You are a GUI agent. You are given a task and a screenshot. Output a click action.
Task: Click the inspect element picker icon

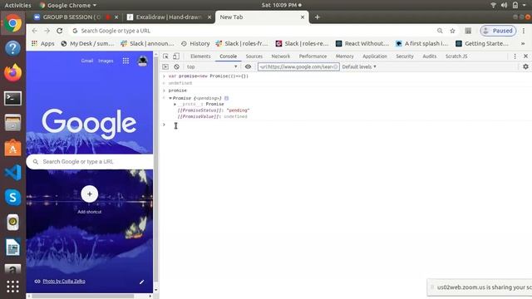[x=165, y=56]
